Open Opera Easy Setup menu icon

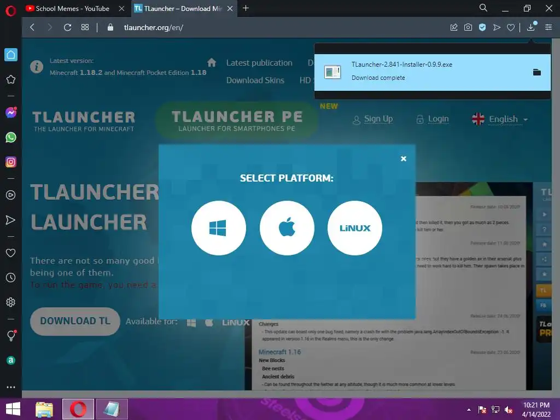tap(549, 27)
